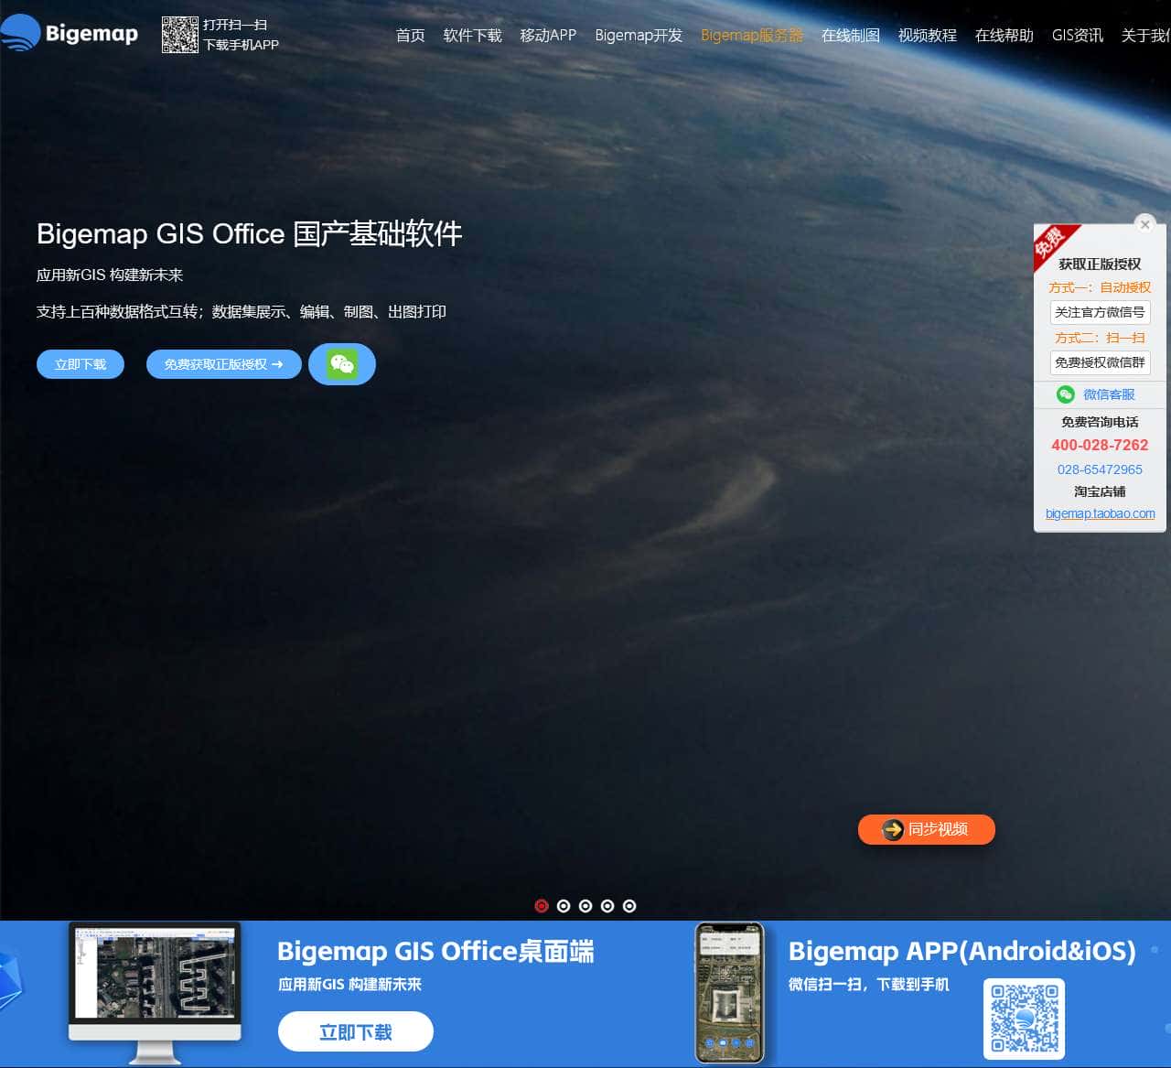Click the mobile phone app image
The width and height of the screenshot is (1171, 1068).
pos(730,993)
